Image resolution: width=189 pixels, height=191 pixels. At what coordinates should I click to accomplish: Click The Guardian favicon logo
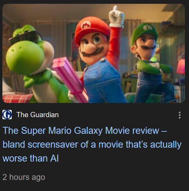(7, 115)
